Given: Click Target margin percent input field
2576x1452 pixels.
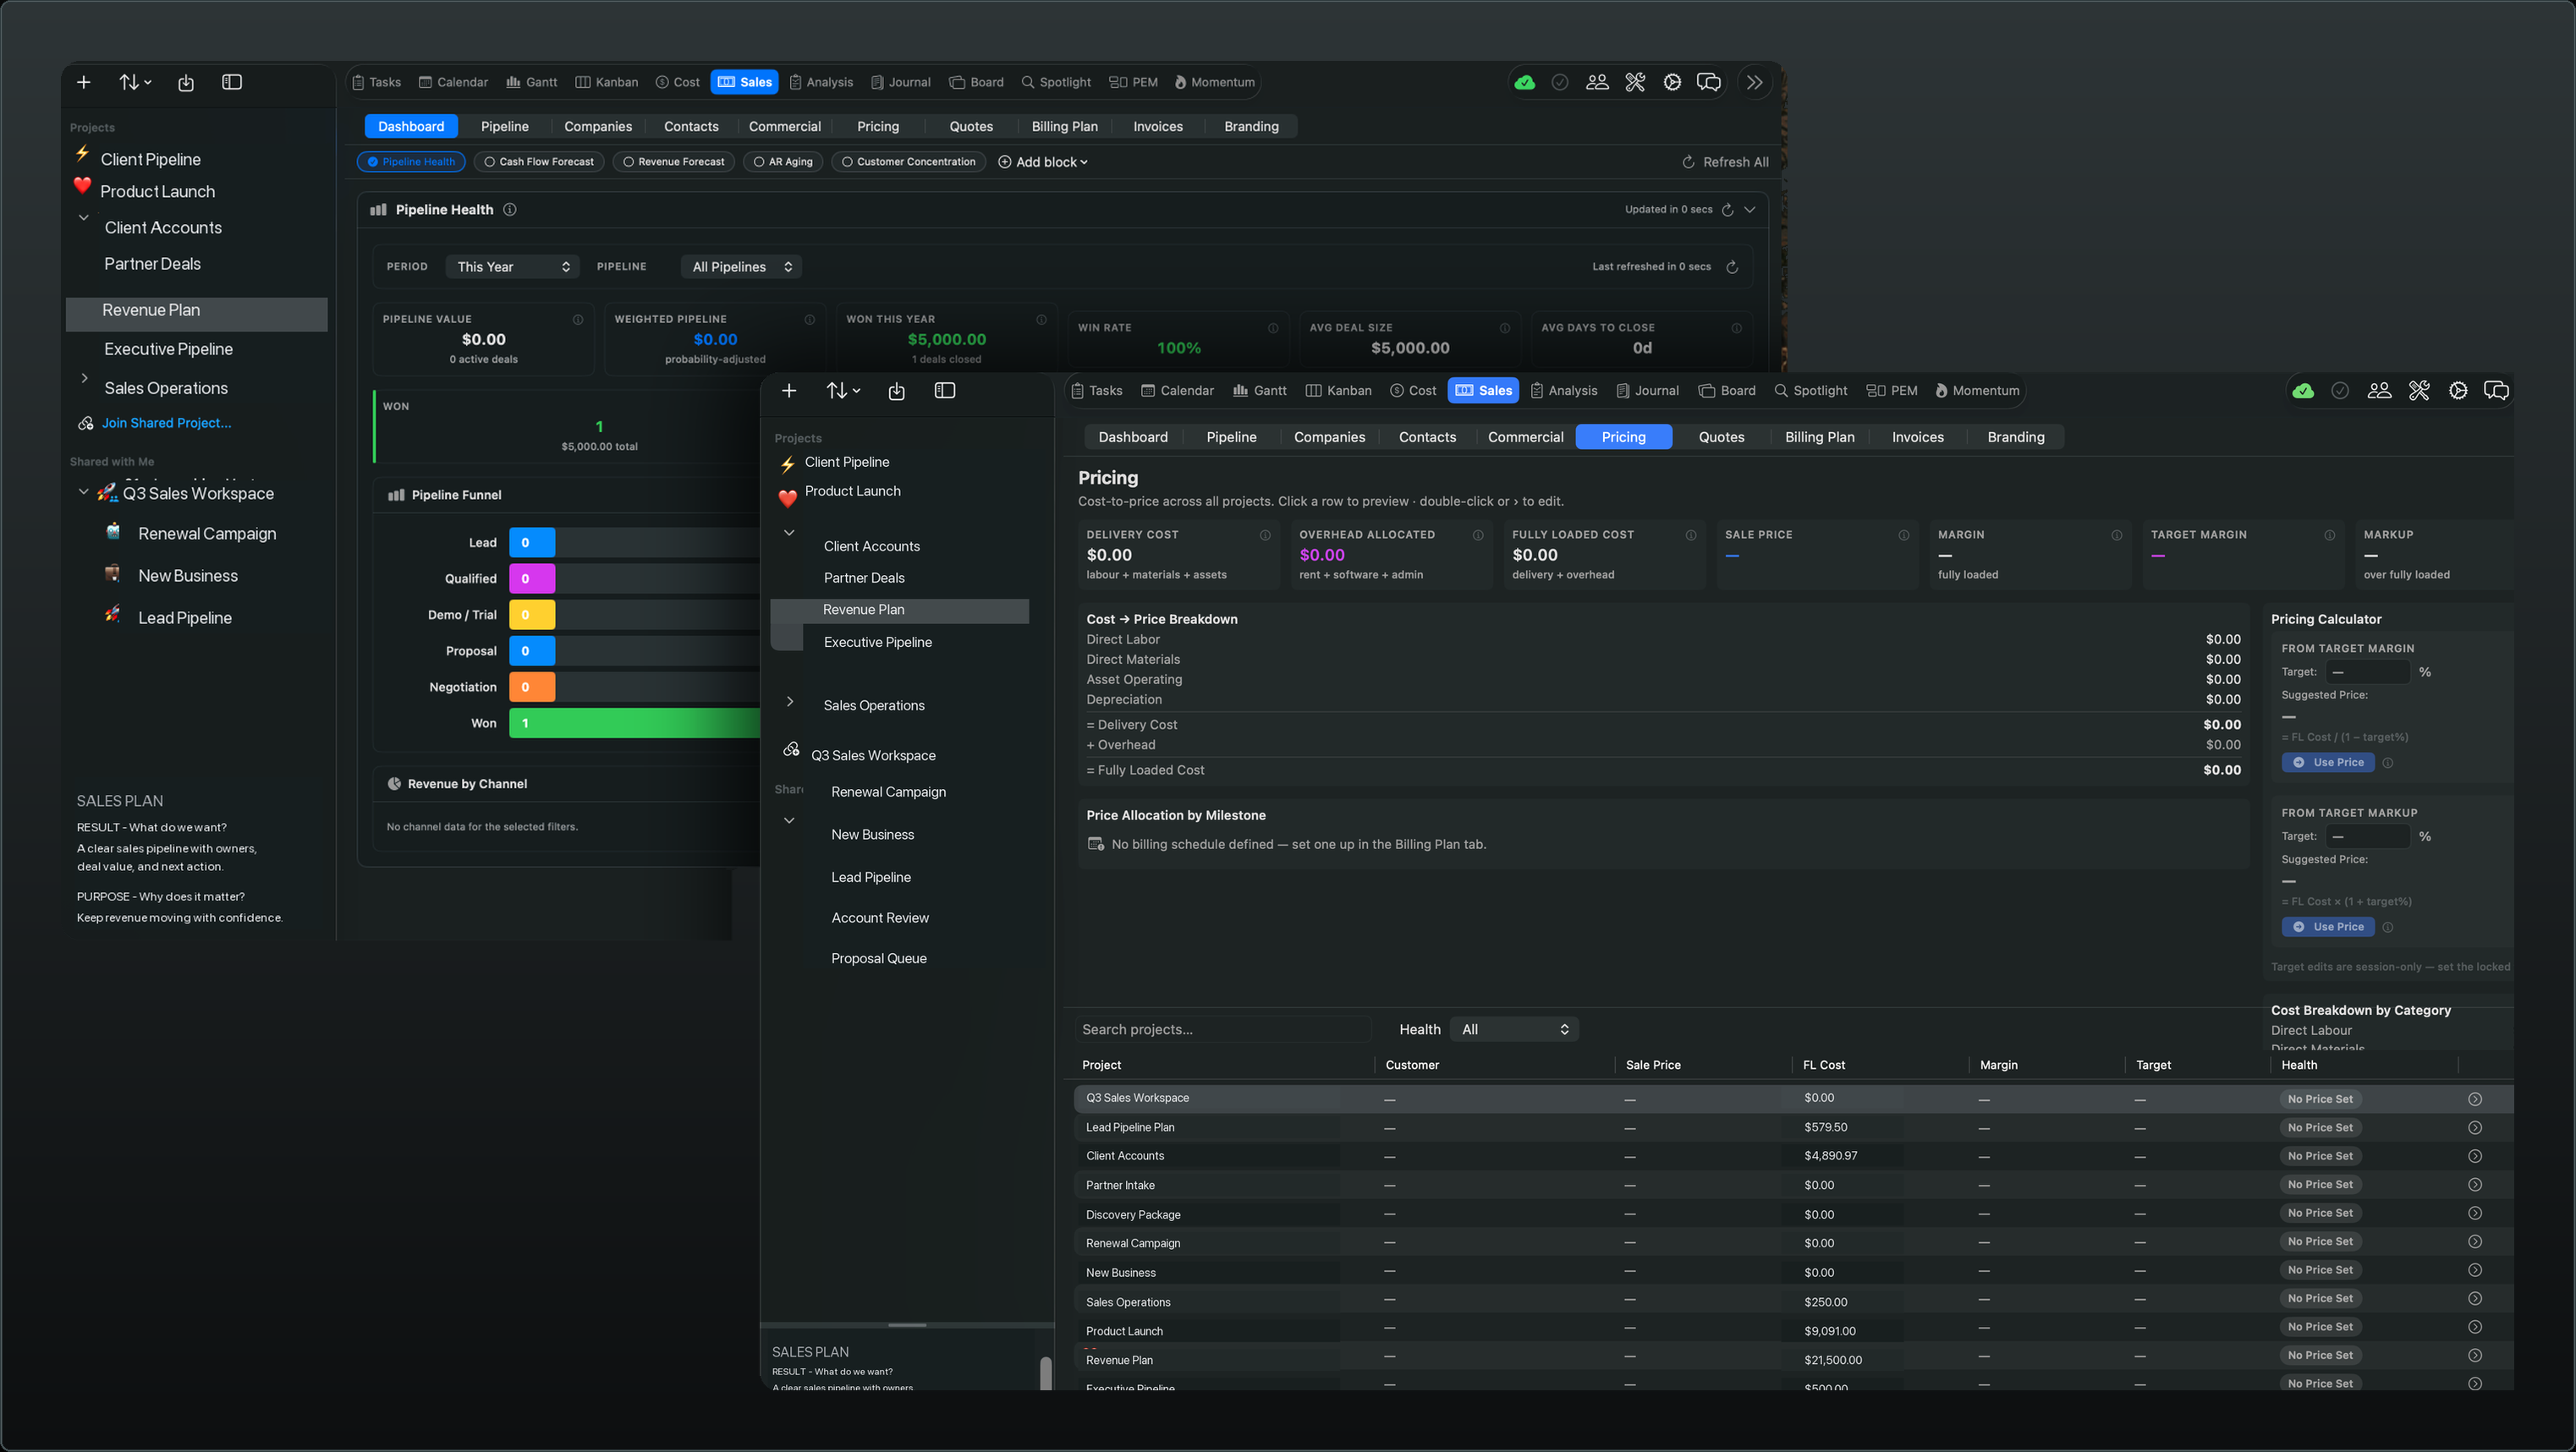Looking at the screenshot, I should (x=2367, y=671).
